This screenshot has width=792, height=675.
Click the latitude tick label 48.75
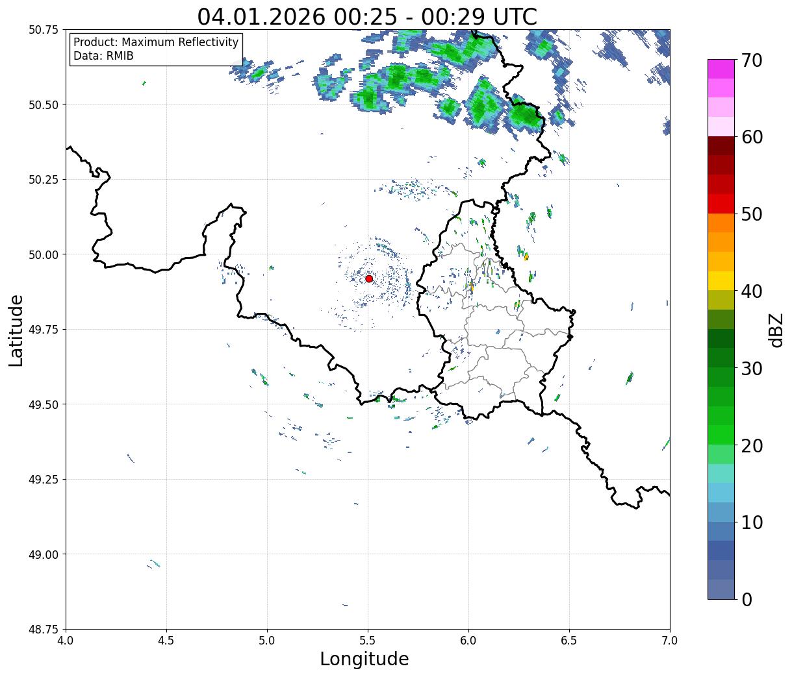click(43, 630)
